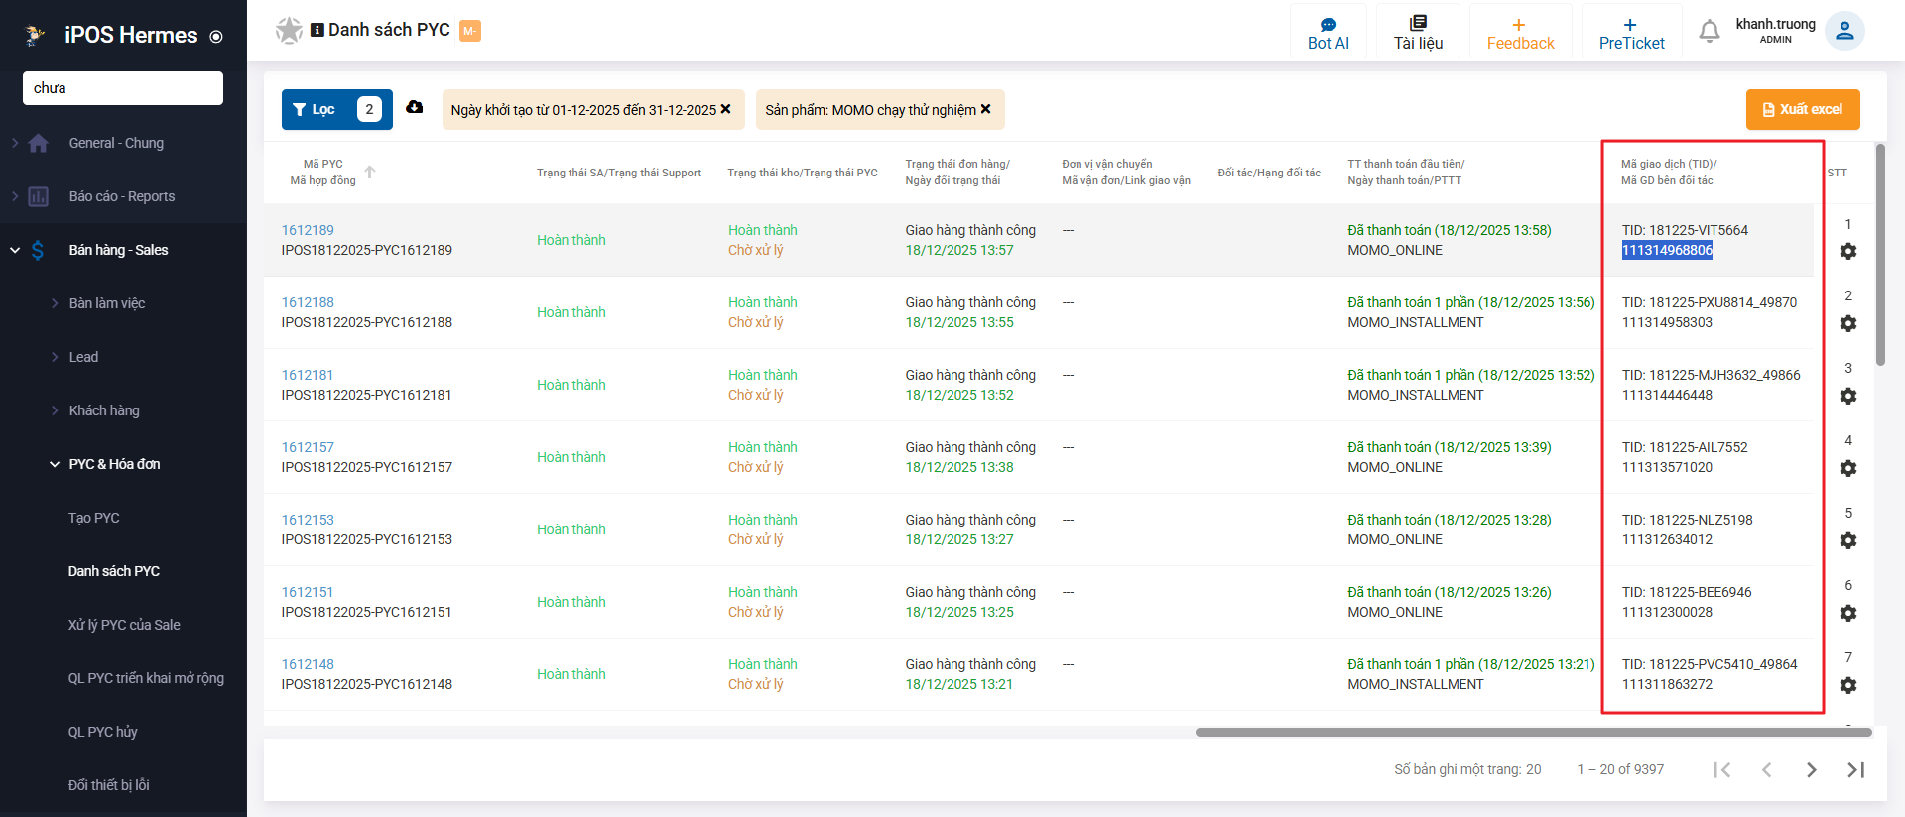Screen dimensions: 1905x817
Task: Open PYC link 1612189
Action: coord(308,230)
